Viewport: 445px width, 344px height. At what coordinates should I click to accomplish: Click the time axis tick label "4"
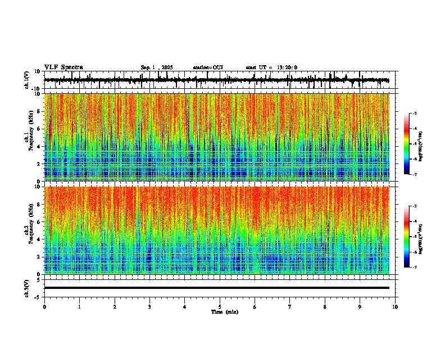pyautogui.click(x=185, y=307)
